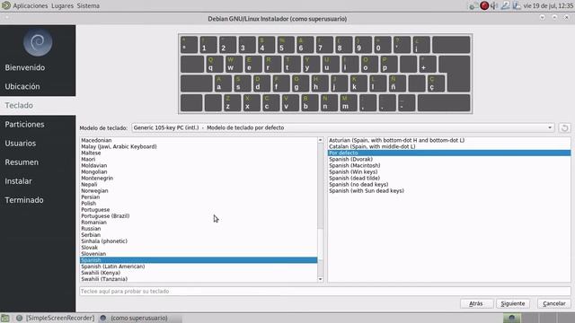This screenshot has width=575, height=323.
Task: Select Polish in the layout list
Action: coord(199,204)
